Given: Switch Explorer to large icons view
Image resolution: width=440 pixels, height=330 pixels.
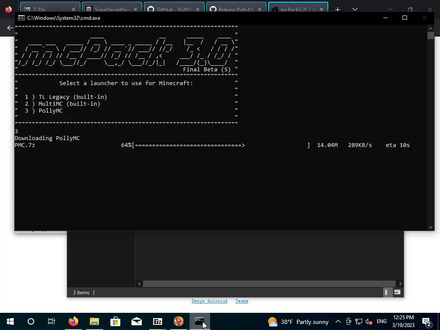Looking at the screenshot, I should pyautogui.click(x=397, y=292).
